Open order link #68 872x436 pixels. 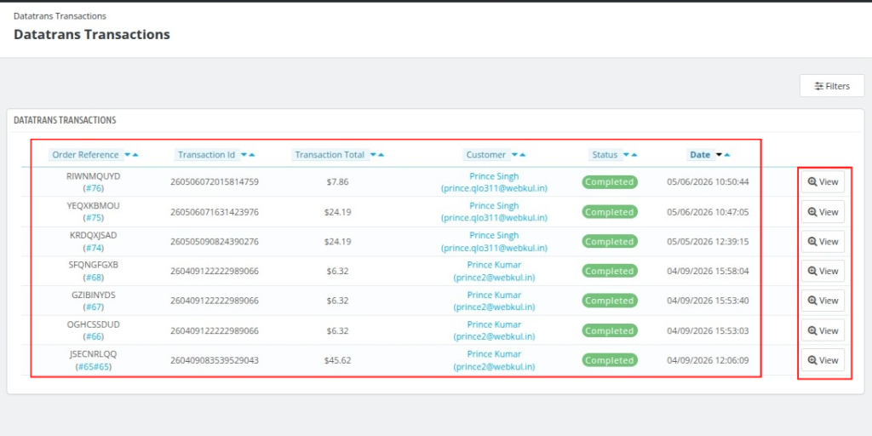(94, 277)
